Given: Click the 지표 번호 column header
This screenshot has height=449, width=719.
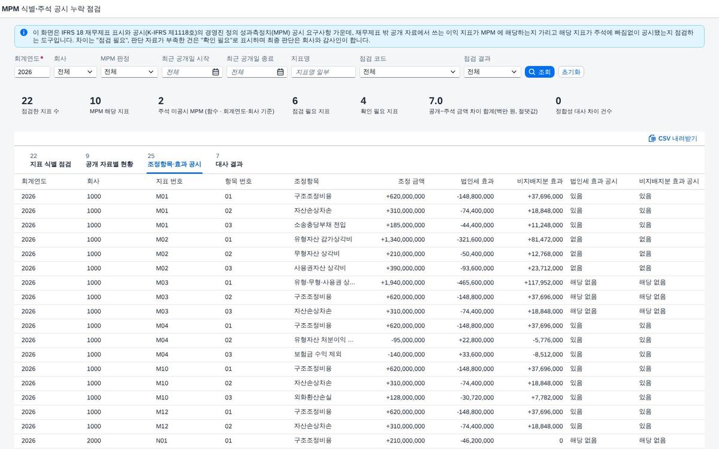Looking at the screenshot, I should point(170,181).
